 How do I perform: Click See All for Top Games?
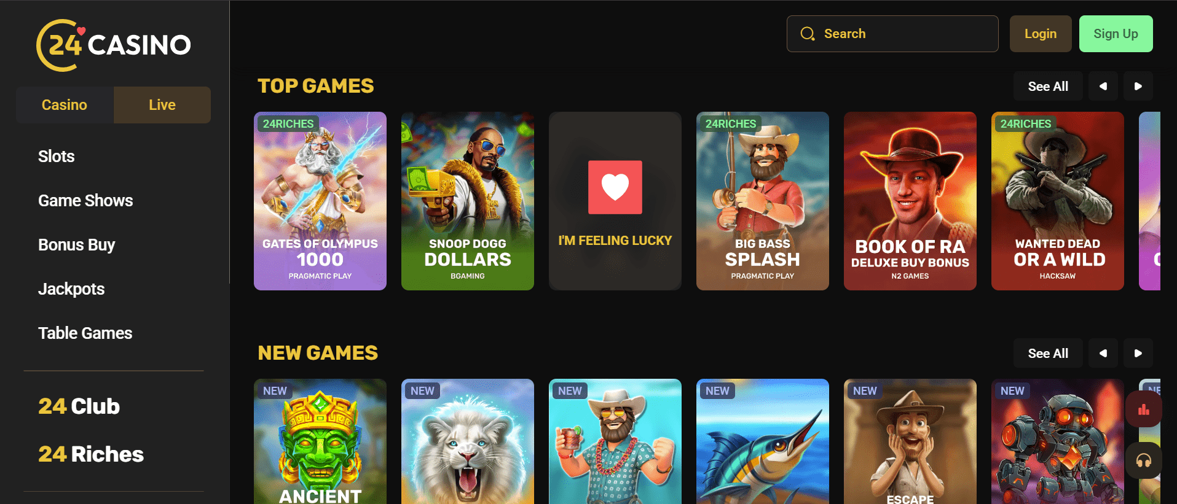coord(1048,87)
